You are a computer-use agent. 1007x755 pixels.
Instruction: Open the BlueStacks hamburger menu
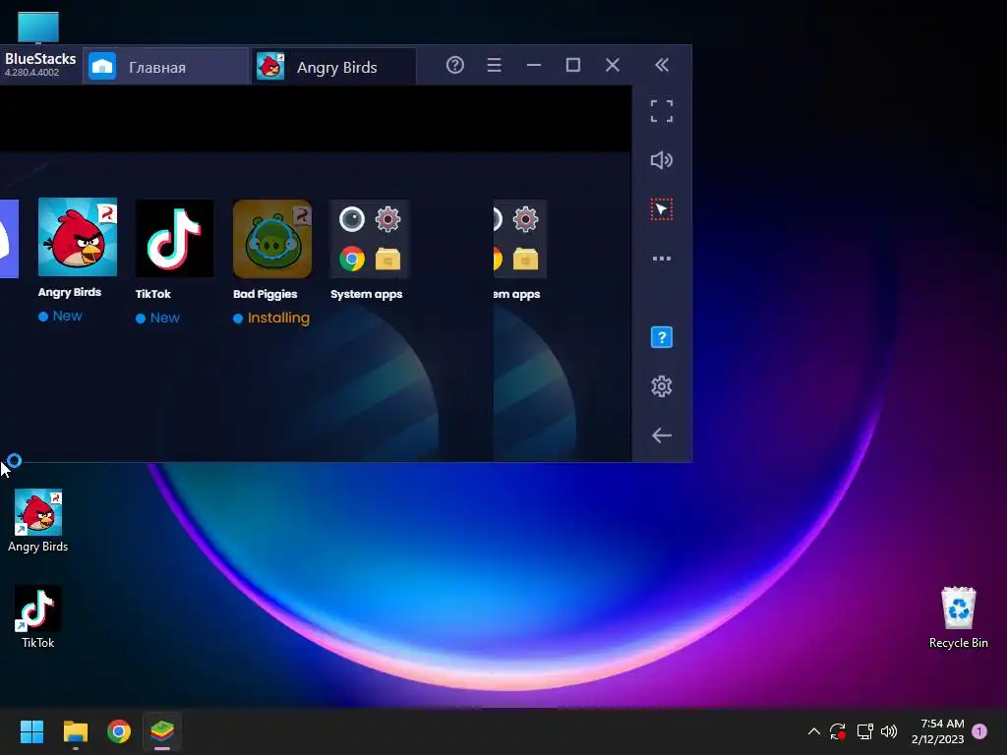[494, 65]
